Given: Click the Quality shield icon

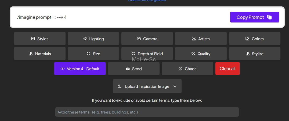Looking at the screenshot, I should coord(193,54).
